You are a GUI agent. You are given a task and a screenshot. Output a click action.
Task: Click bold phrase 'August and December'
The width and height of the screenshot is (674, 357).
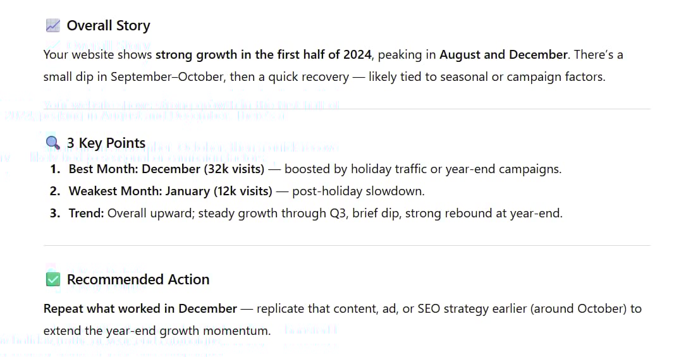(503, 54)
